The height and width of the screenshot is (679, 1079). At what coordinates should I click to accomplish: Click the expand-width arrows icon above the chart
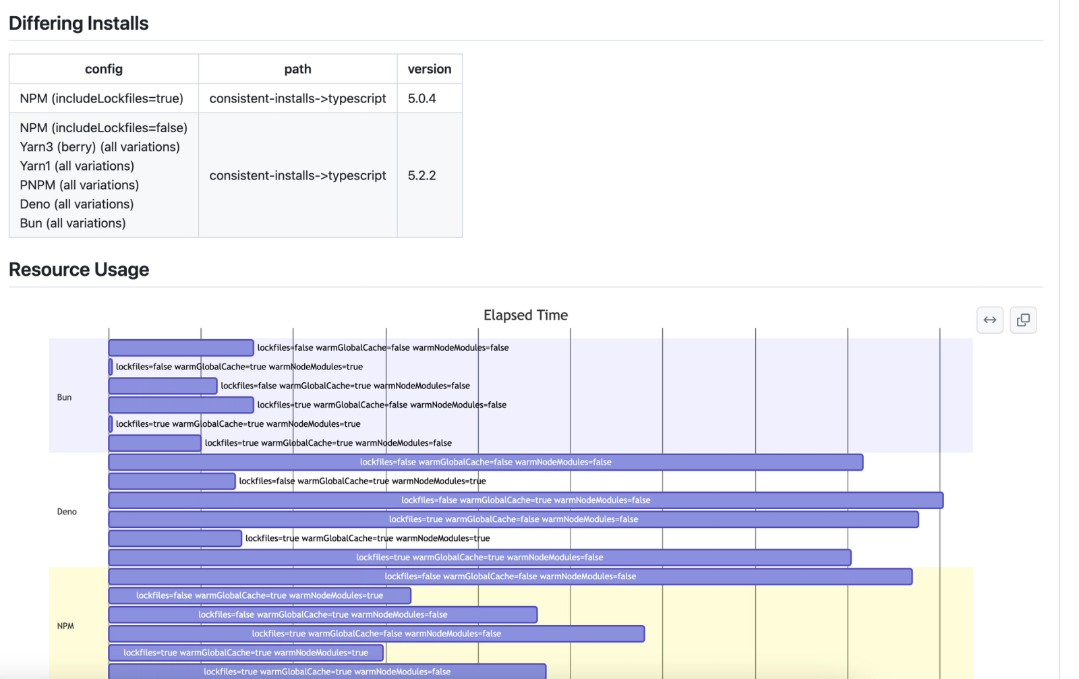[989, 320]
